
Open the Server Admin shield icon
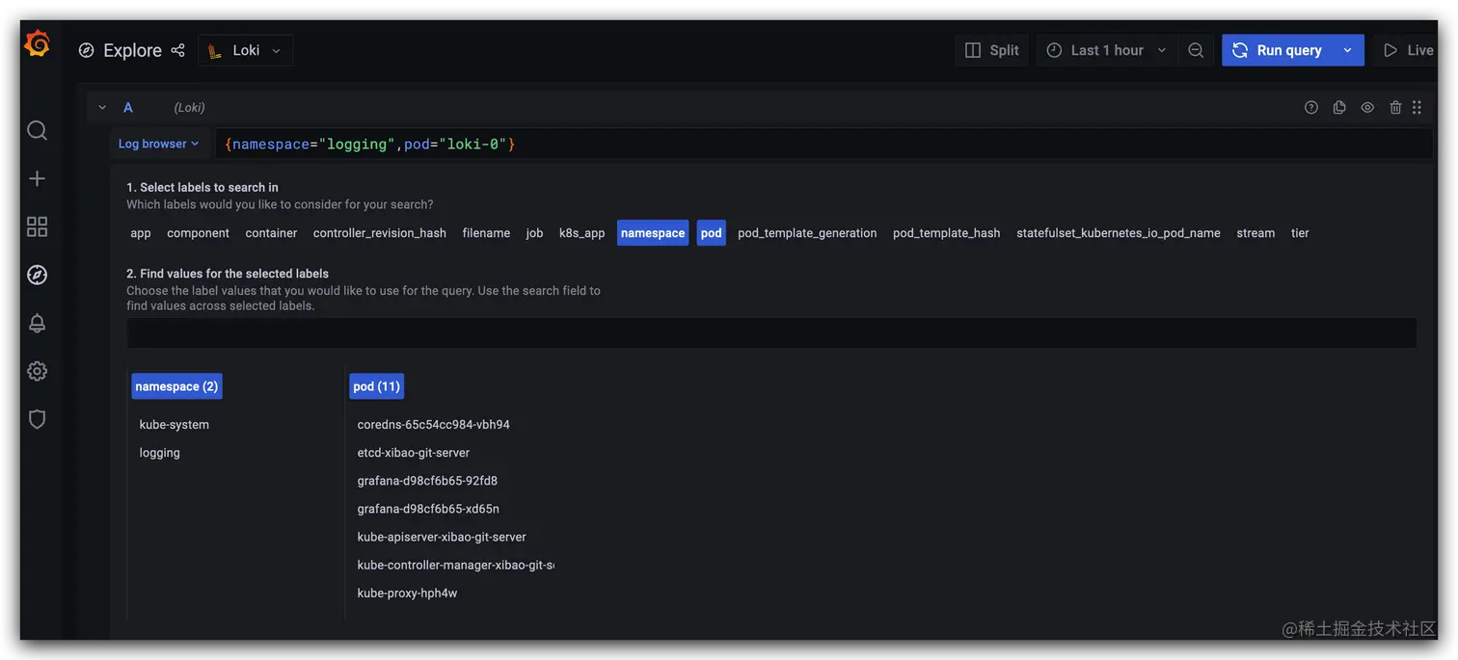(x=37, y=419)
